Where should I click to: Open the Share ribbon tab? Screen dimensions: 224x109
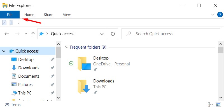click(x=48, y=15)
